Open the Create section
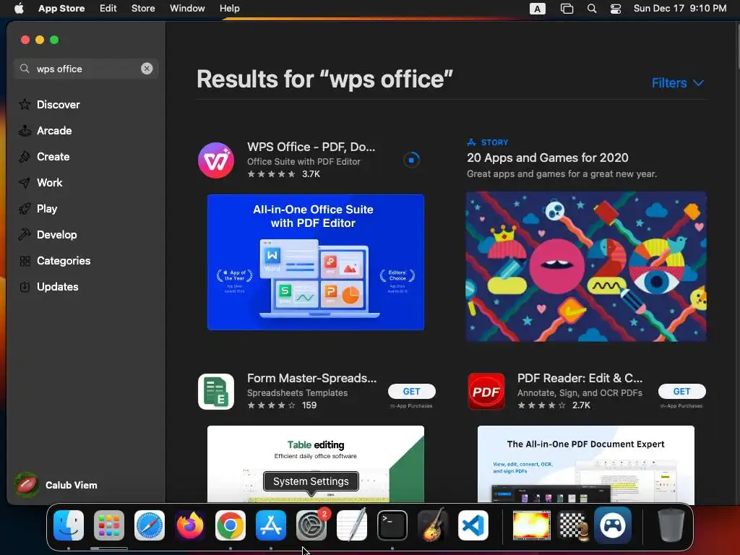 click(x=53, y=157)
